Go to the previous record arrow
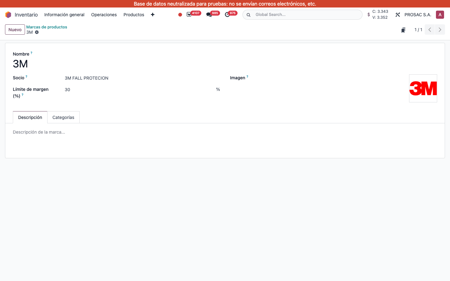 (x=430, y=30)
